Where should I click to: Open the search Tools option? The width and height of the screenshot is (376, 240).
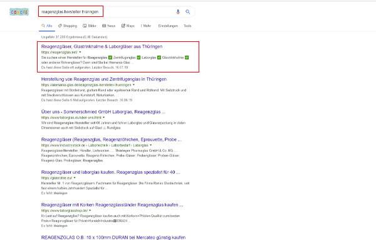(187, 26)
